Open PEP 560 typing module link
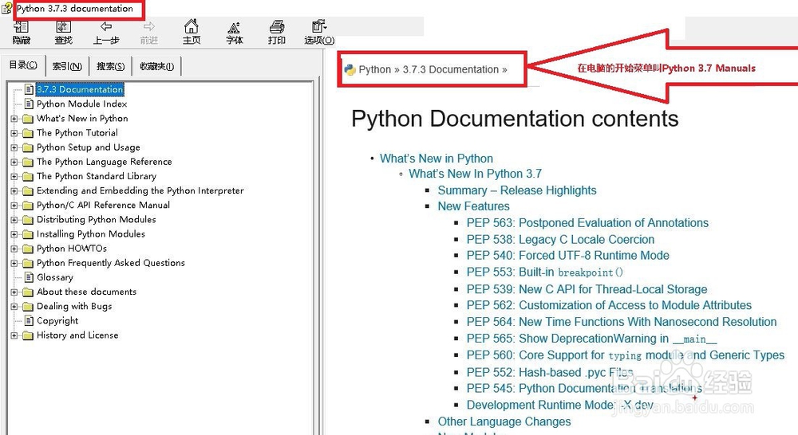798x435 pixels. pyautogui.click(x=626, y=355)
